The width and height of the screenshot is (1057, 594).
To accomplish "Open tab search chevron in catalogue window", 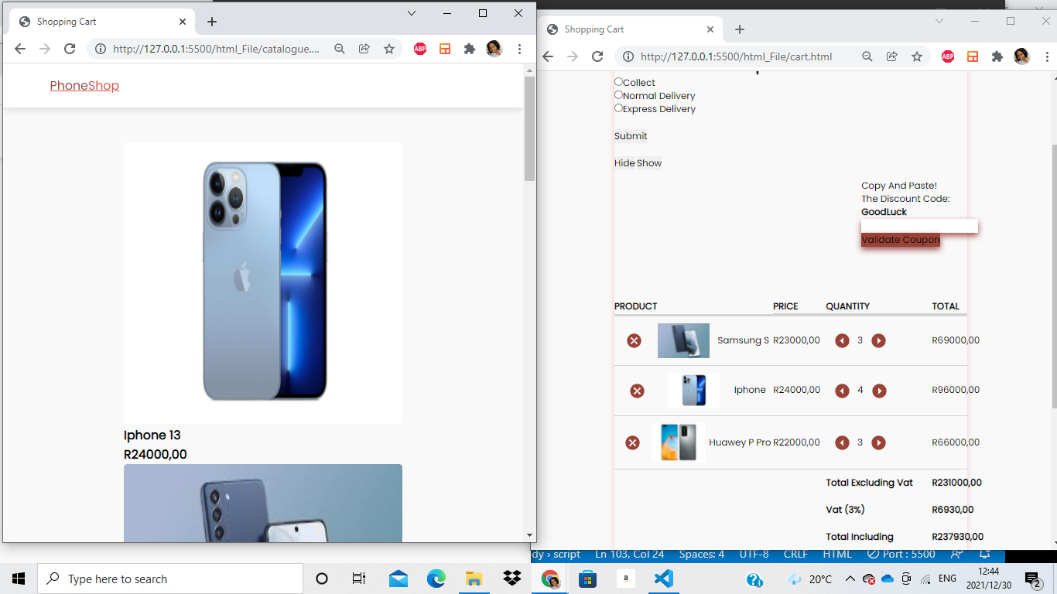I will click(412, 13).
